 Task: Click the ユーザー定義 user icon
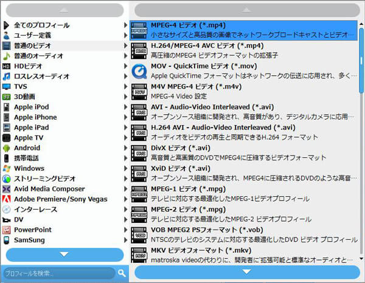pyautogui.click(x=6, y=35)
